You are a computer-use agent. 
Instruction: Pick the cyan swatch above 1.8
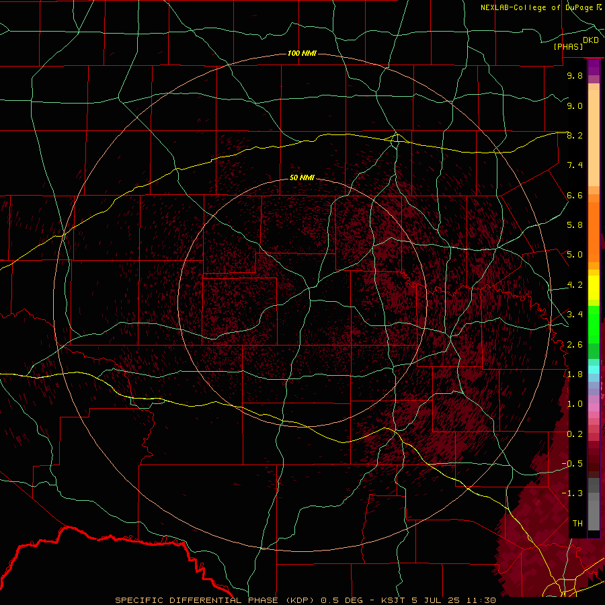[594, 370]
